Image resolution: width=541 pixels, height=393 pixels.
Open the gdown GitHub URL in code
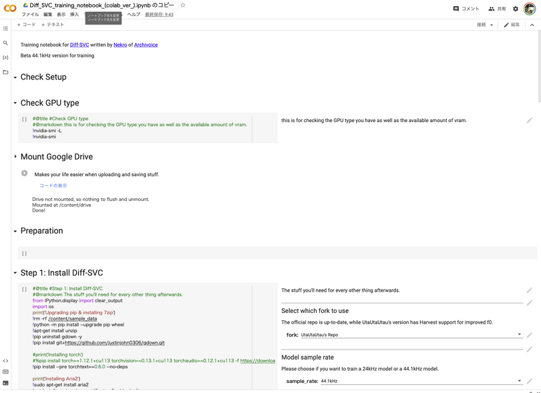click(115, 343)
